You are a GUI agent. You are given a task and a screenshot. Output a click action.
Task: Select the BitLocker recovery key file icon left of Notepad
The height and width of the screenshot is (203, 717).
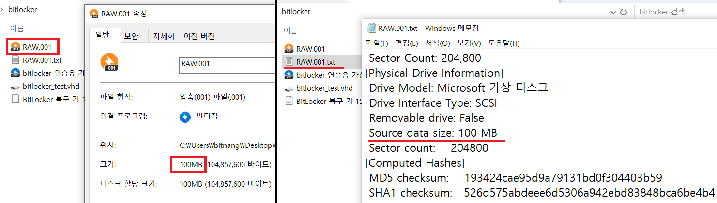coord(289,101)
